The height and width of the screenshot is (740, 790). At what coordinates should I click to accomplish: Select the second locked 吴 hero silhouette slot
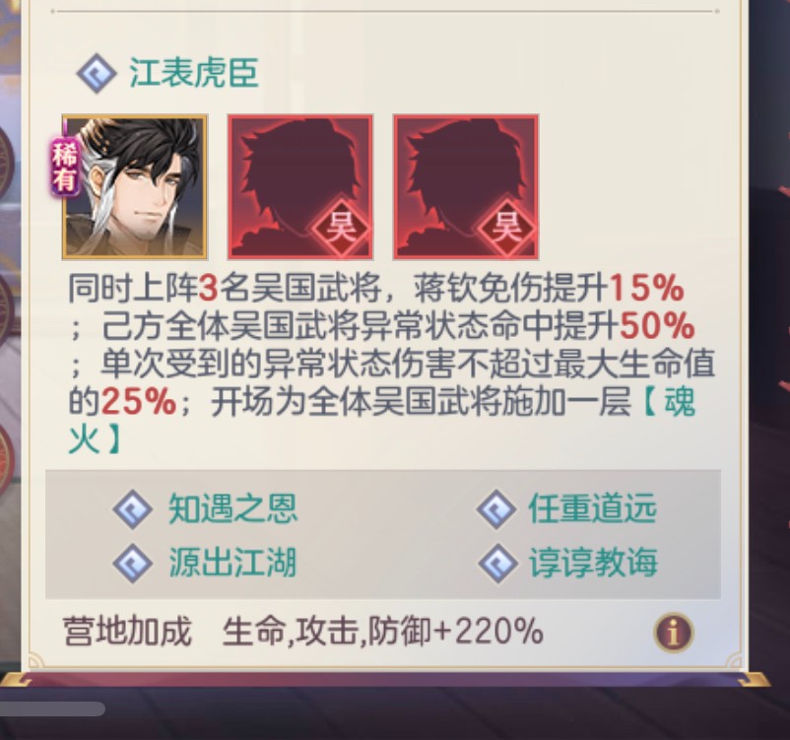click(x=466, y=187)
